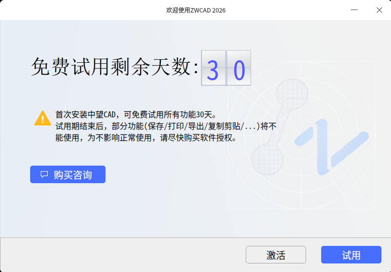This screenshot has height=272, width=391.
Task: Minimize the ZWCAD 2026 welcome window
Action: point(354,10)
